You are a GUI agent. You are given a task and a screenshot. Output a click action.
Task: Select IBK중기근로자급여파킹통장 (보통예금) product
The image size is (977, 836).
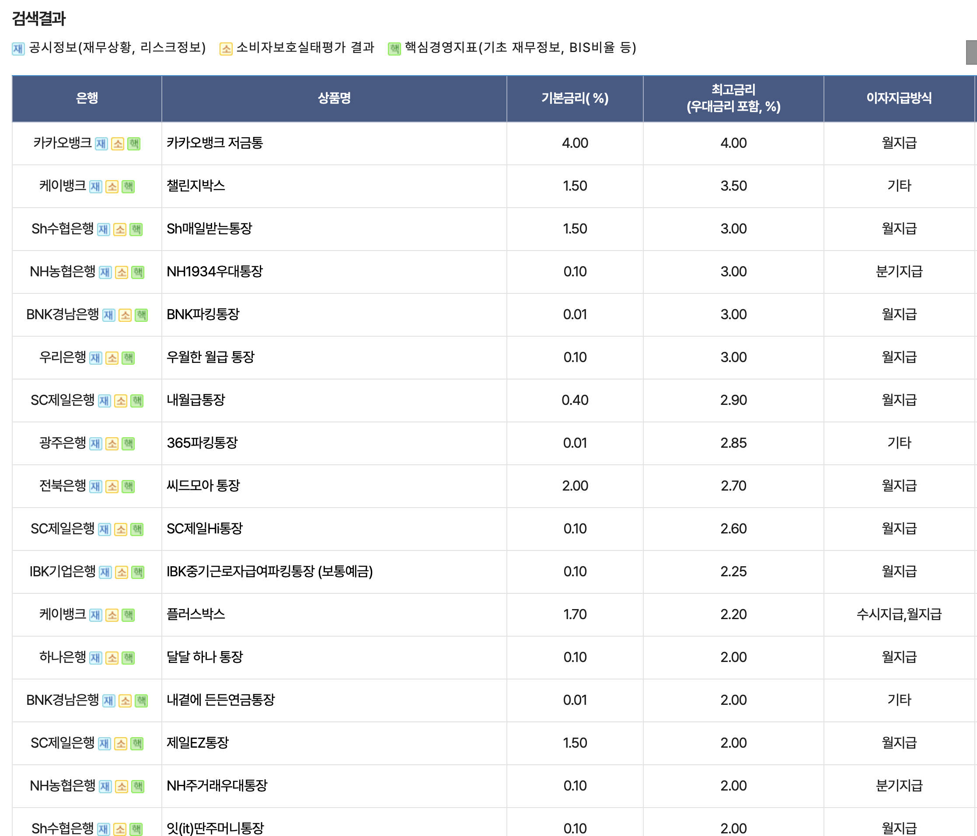click(270, 571)
